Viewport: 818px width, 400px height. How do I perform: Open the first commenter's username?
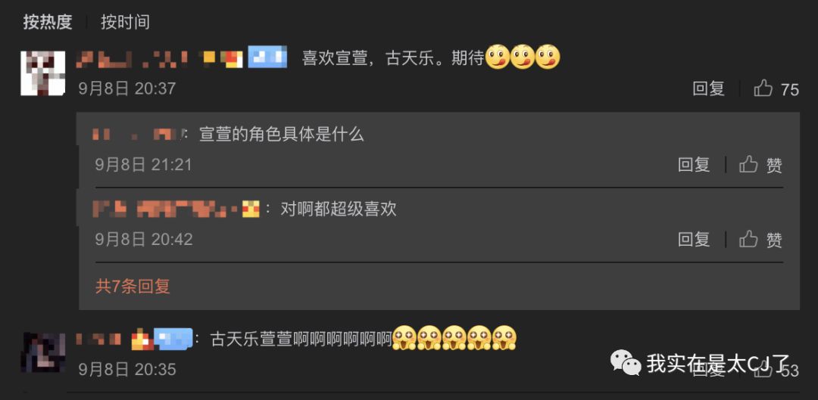132,60
